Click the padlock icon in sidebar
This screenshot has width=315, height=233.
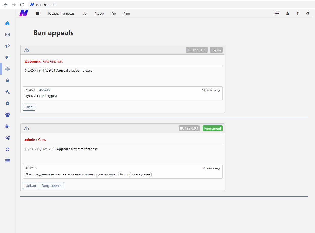point(7,80)
